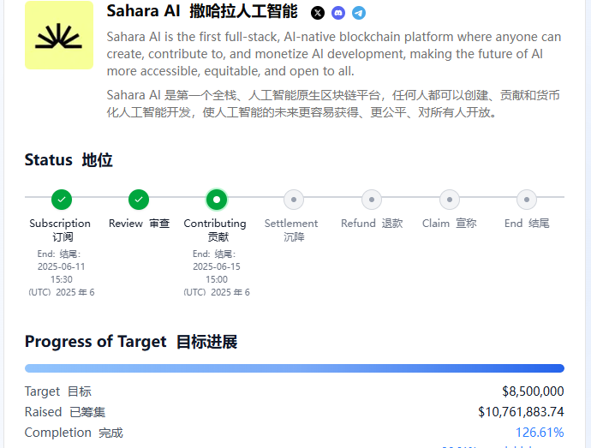Click the Completion row label
Screen dimensions: 591x448
click(74, 433)
